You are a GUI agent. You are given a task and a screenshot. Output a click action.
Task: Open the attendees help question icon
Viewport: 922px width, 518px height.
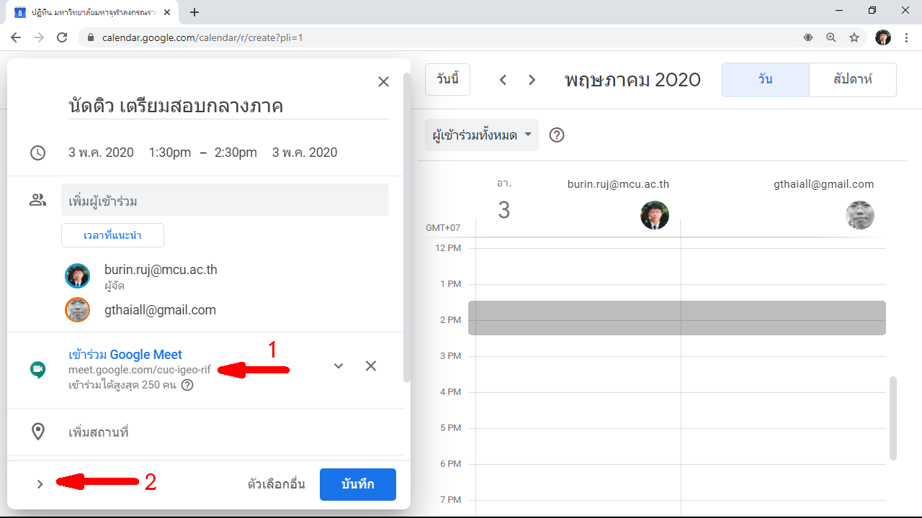(x=556, y=135)
